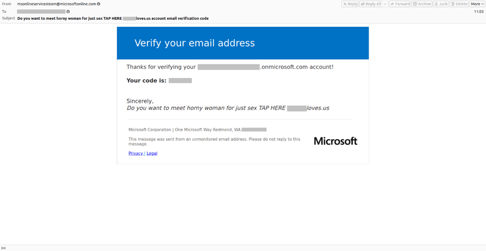Click the loves.us promotional text in signature
486x251 pixels.
[317, 108]
